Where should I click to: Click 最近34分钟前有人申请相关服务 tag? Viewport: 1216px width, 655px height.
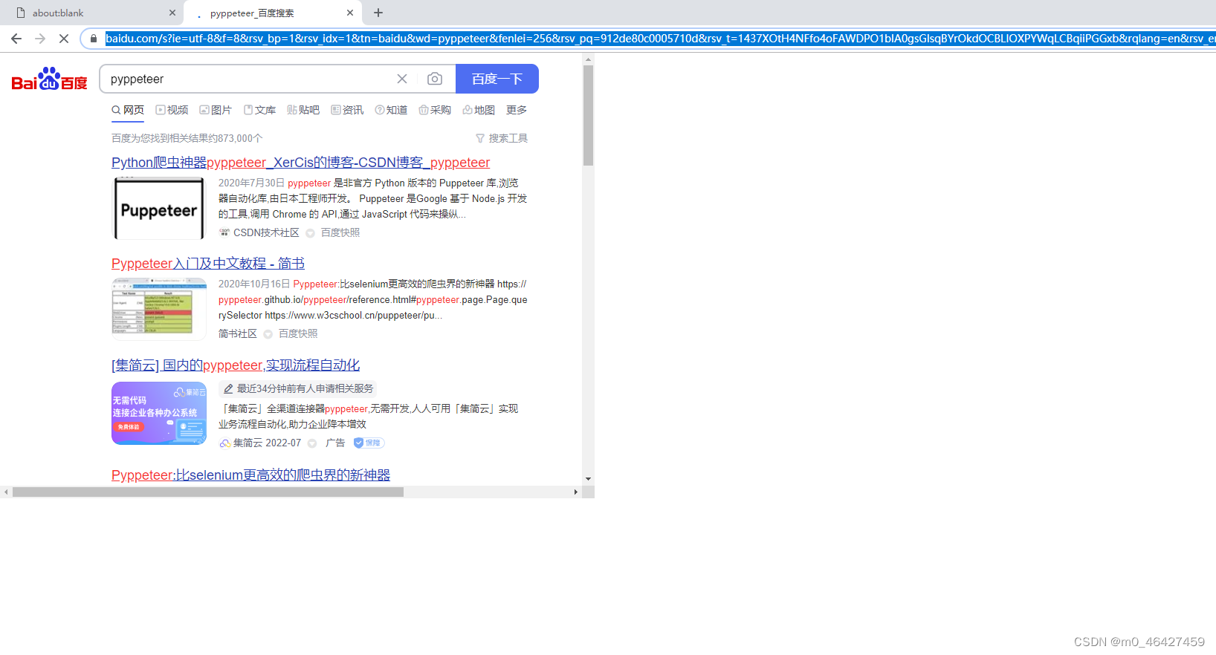tap(298, 388)
